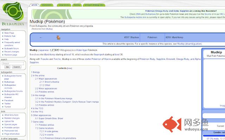Jump to 7 Game data section
The image size is (225, 140).
tap(37, 122)
